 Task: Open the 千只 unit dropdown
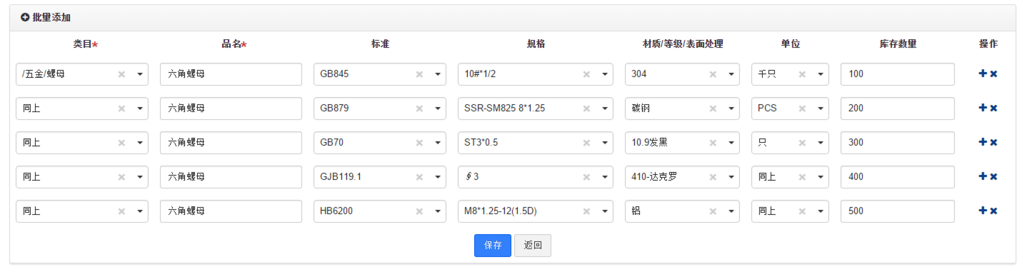point(821,74)
